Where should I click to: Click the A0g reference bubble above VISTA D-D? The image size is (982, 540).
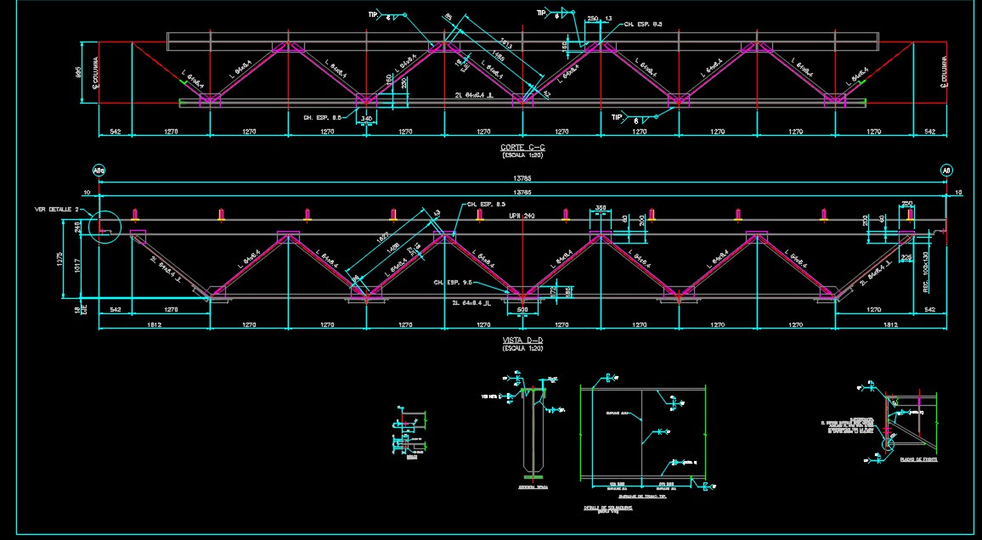(x=99, y=171)
